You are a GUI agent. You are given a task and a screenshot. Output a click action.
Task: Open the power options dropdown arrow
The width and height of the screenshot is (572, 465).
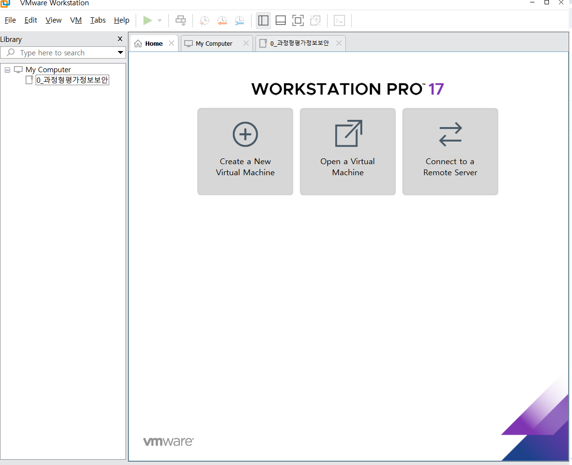tap(160, 20)
